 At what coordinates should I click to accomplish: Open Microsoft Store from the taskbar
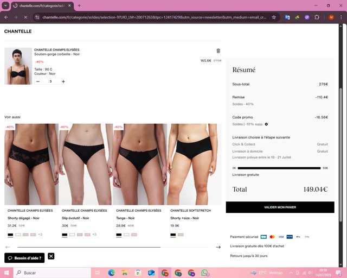point(138,273)
